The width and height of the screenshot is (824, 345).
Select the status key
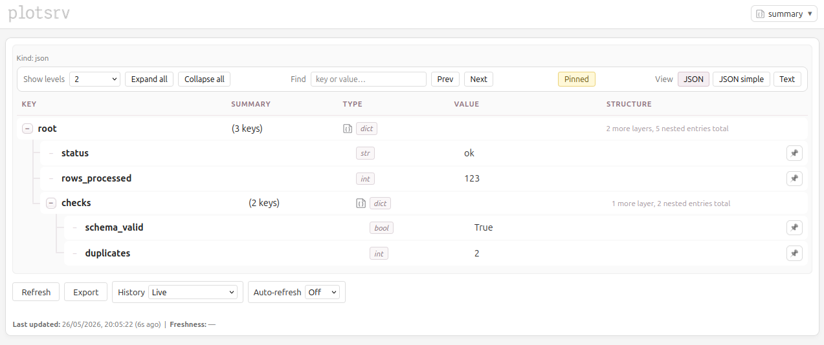click(x=75, y=153)
